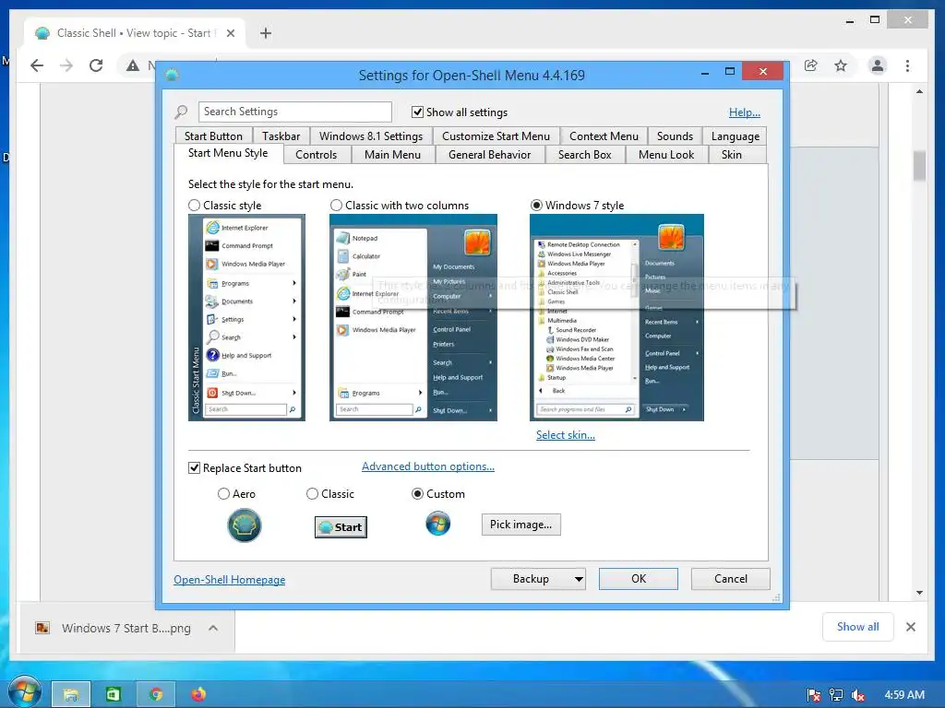Click the Action Center flag tray icon
The width and height of the screenshot is (945, 708).
[814, 695]
